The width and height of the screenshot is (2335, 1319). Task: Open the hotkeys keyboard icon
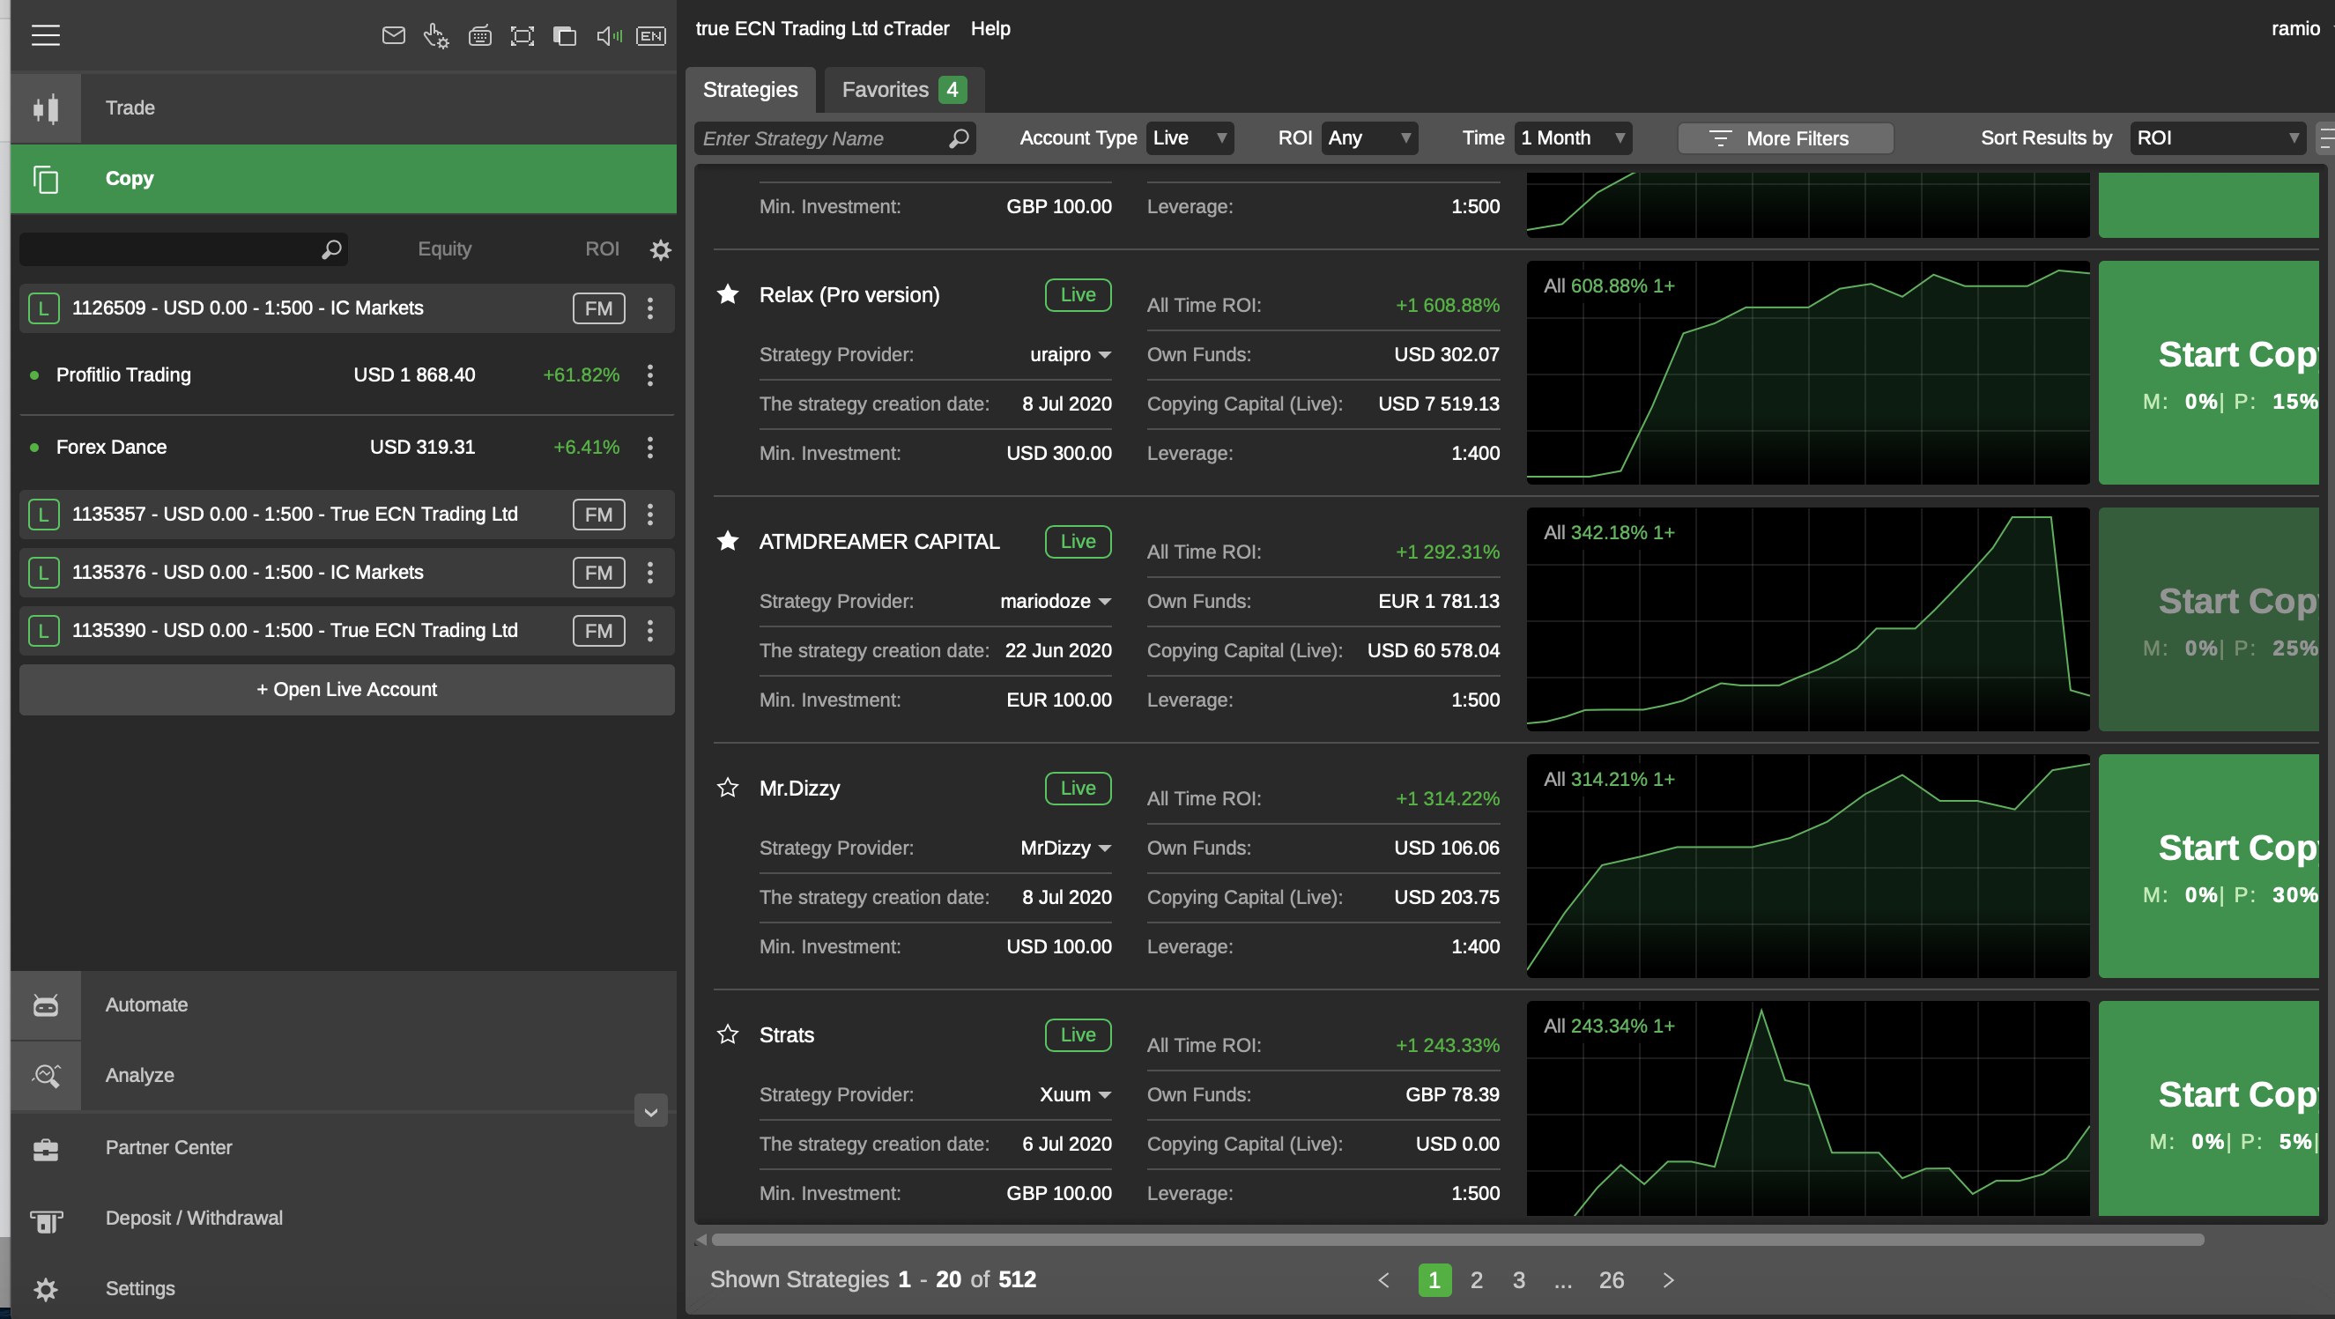[x=479, y=35]
